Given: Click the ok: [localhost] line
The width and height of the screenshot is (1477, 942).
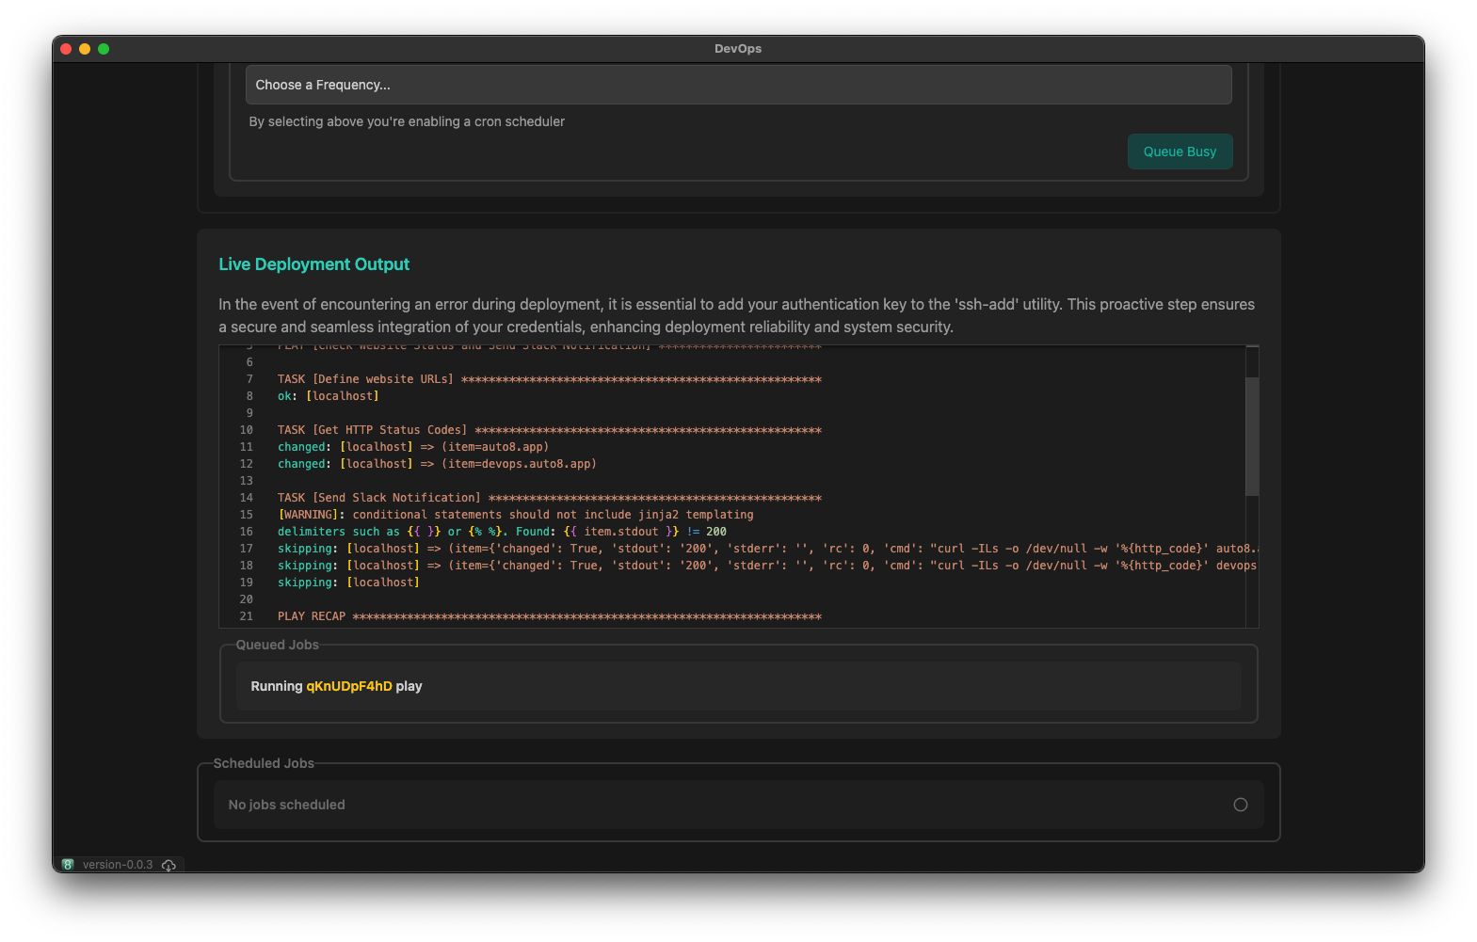Looking at the screenshot, I should click(x=329, y=396).
